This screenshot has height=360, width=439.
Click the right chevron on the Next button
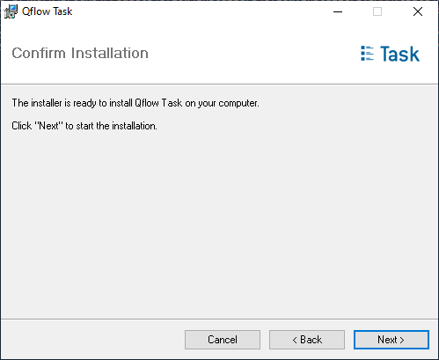[x=402, y=340]
